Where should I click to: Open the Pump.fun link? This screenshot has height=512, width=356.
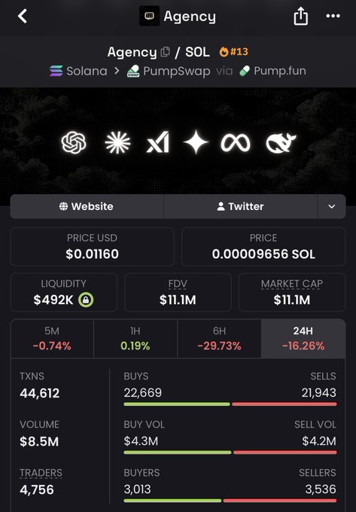pyautogui.click(x=272, y=71)
